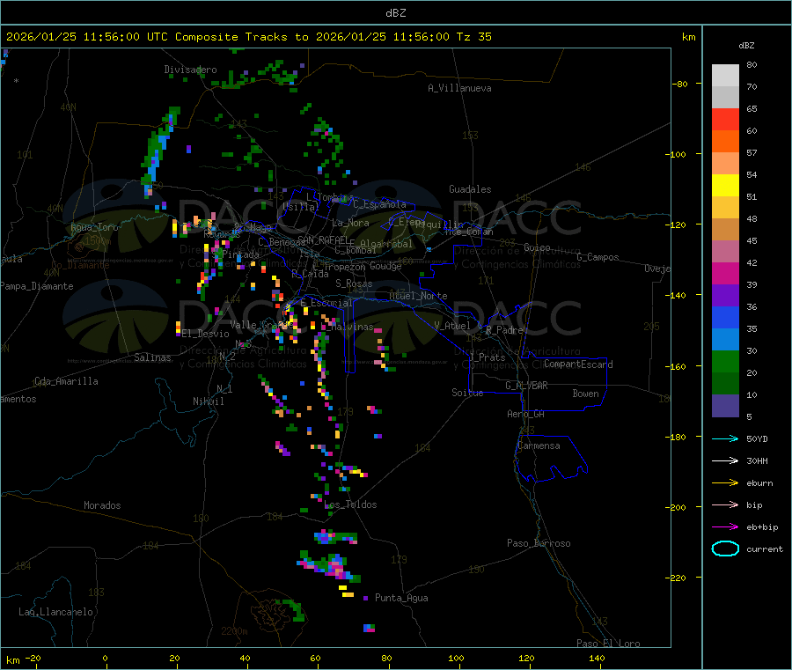Click the 'Tz 35' header value
This screenshot has width=792, height=670.
click(473, 37)
